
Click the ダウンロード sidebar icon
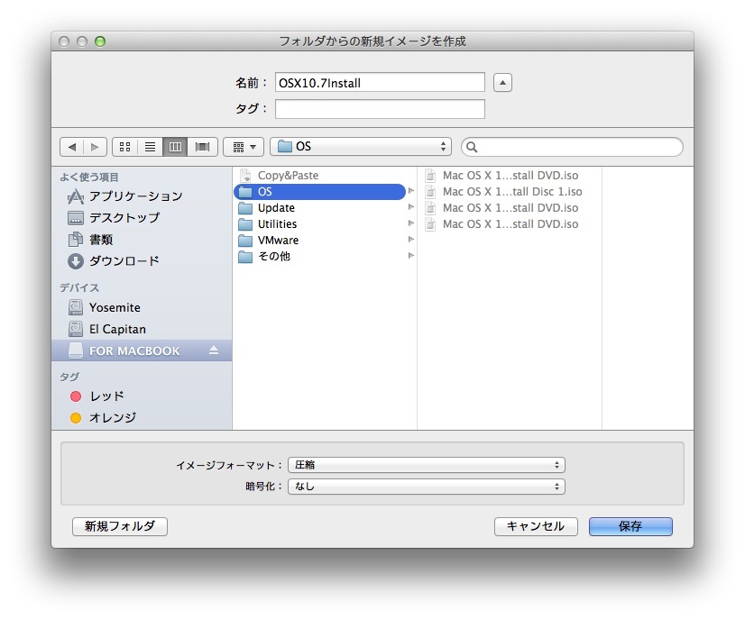76,261
